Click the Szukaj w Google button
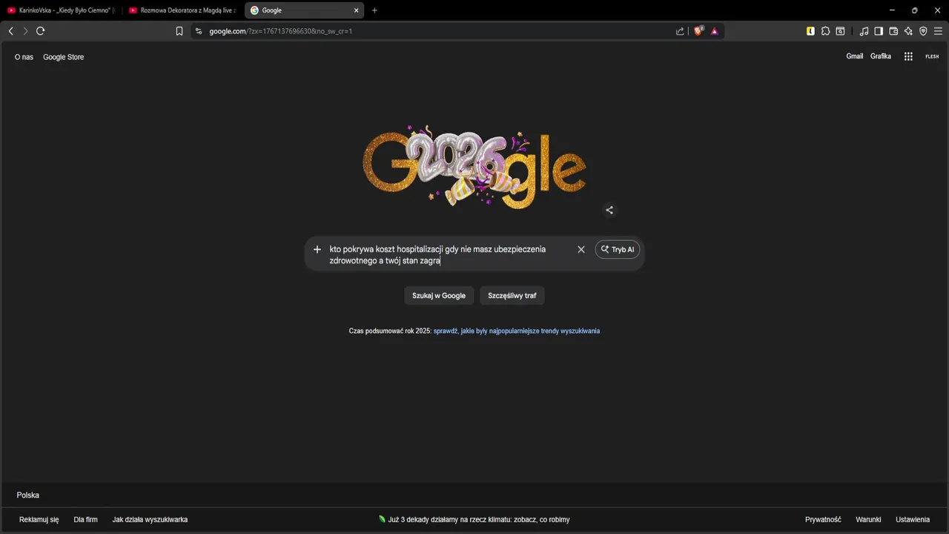 439,295
